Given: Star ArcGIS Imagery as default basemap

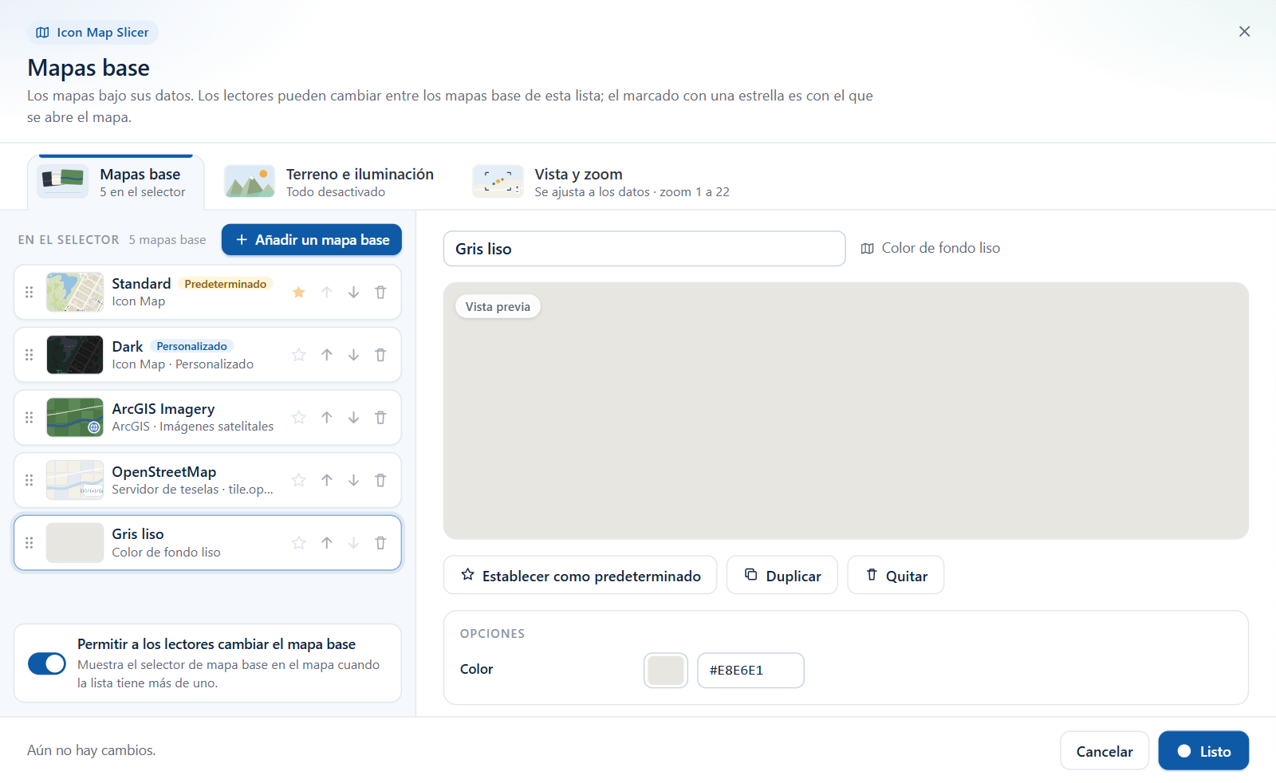Looking at the screenshot, I should (x=299, y=417).
